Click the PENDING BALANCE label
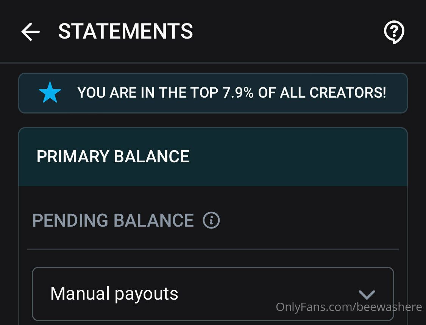Viewport: 426px width, 325px height. pos(113,220)
